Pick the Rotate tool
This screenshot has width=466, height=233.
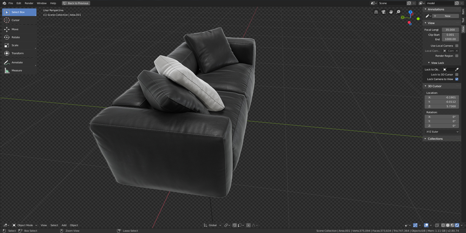[19, 37]
